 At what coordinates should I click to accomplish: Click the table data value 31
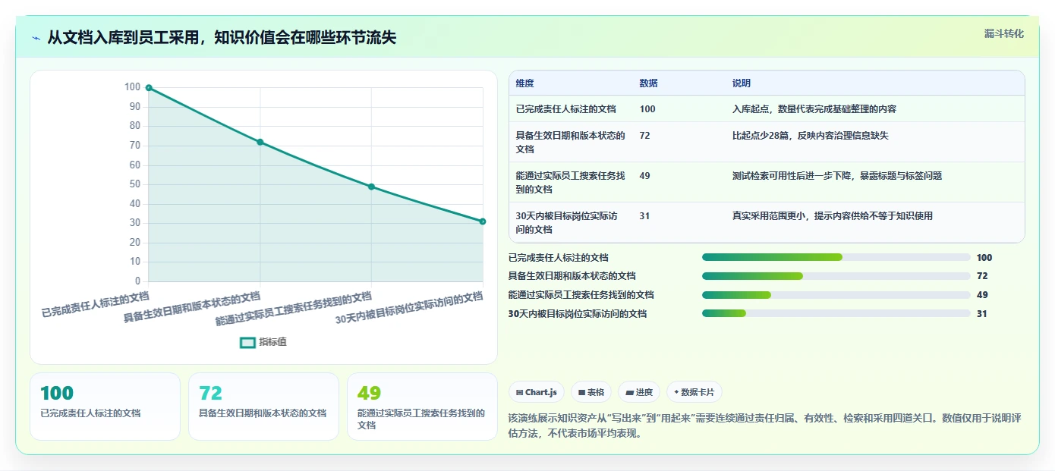[645, 216]
